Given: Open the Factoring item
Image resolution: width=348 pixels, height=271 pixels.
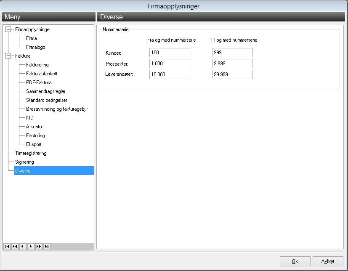Looking at the screenshot, I should (35, 135).
